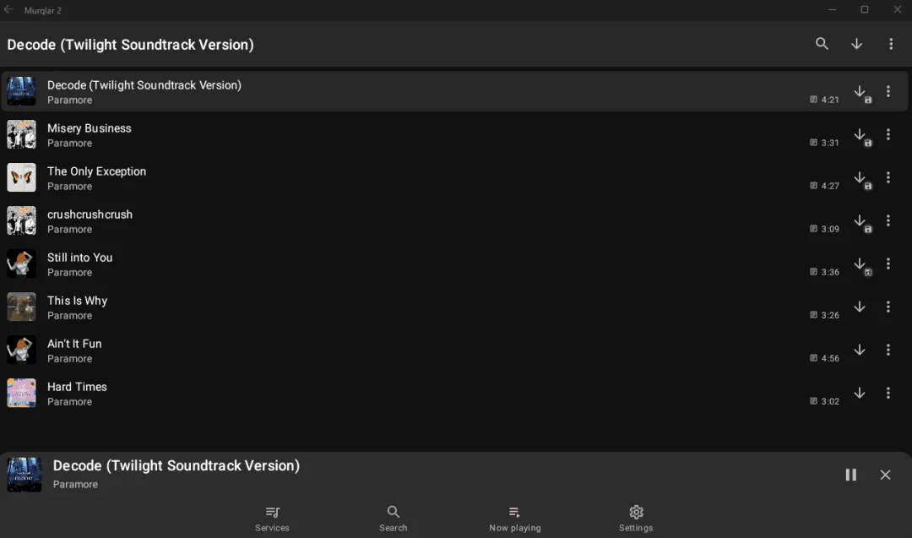
Task: Download Ain't It Fun track
Action: tap(859, 350)
